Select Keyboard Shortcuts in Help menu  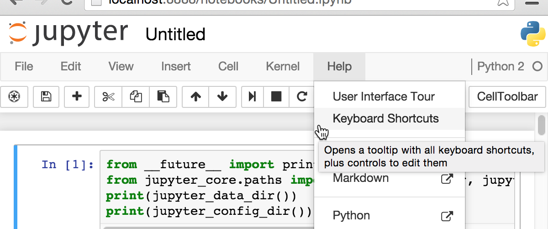pos(390,119)
